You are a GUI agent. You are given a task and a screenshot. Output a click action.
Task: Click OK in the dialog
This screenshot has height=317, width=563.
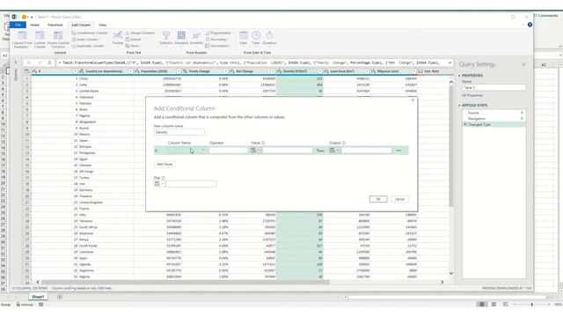[378, 199]
